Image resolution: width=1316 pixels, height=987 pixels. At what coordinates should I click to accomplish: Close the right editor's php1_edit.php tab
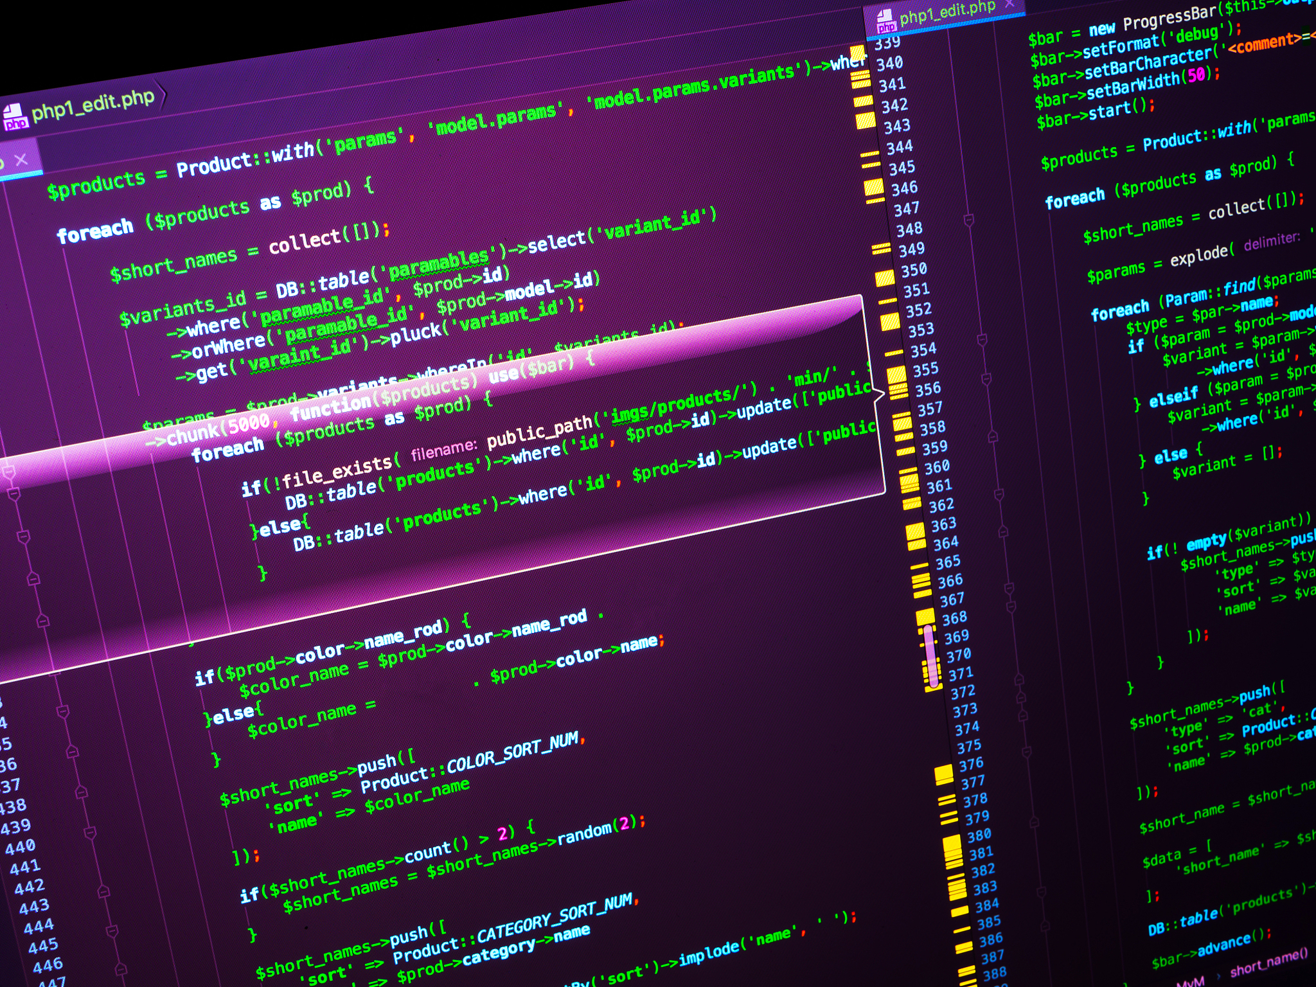coord(1009,4)
